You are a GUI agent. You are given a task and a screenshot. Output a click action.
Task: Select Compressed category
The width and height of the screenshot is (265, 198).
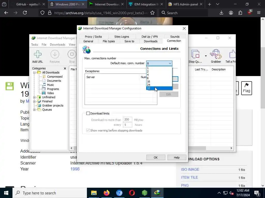click(x=55, y=77)
